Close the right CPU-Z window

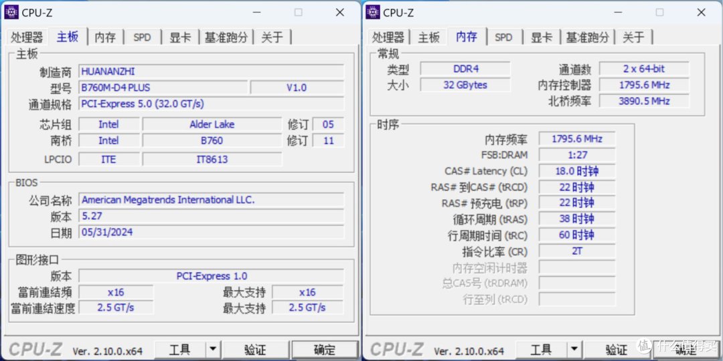point(702,13)
